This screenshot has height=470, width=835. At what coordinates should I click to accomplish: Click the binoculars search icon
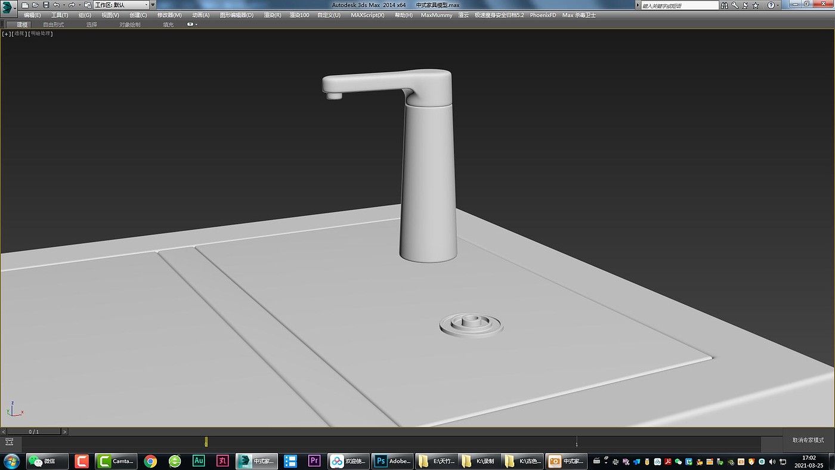(x=724, y=5)
